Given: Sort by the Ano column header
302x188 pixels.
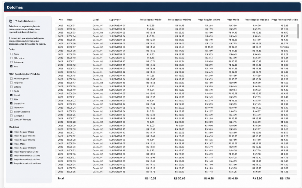Looking at the screenshot, I should [61, 20].
